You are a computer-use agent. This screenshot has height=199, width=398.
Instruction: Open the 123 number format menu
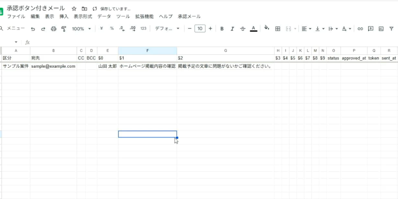point(143,29)
